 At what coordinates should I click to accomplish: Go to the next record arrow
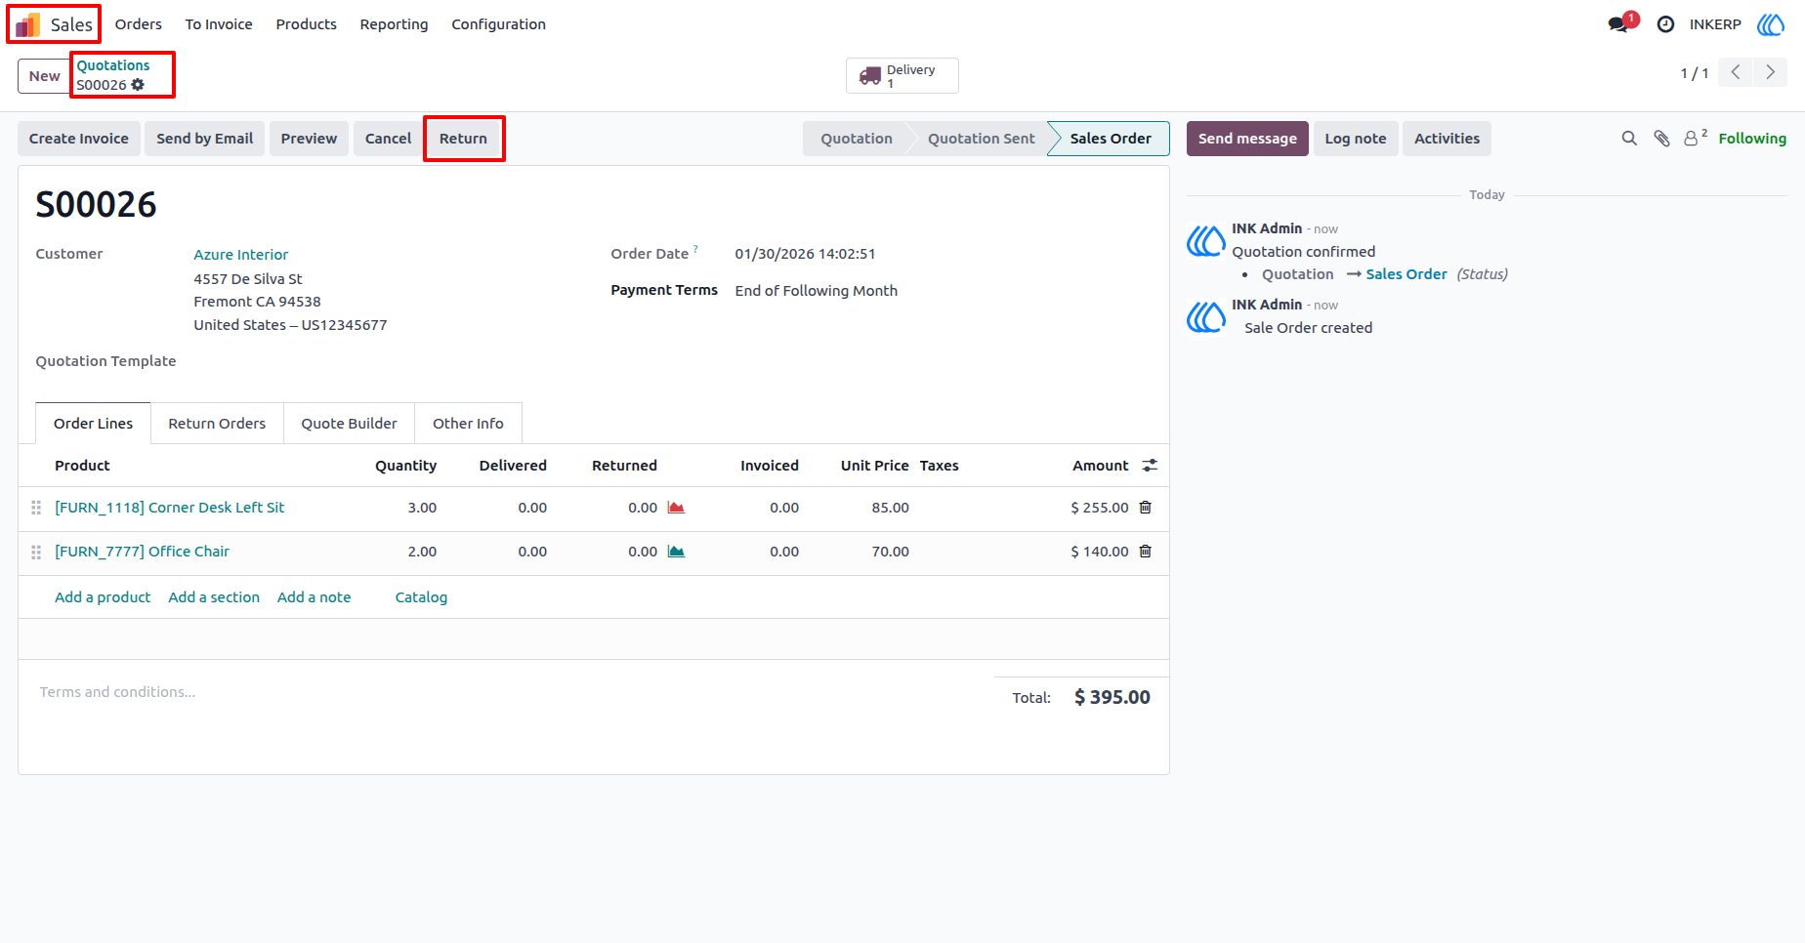[x=1770, y=72]
